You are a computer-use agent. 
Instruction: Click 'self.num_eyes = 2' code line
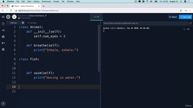[49, 36]
